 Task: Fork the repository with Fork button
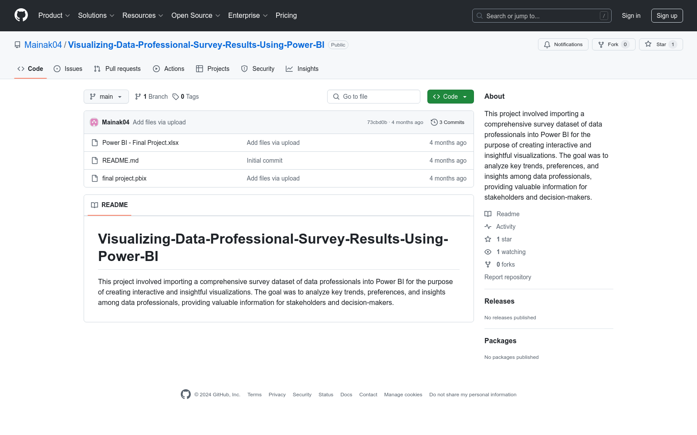pyautogui.click(x=613, y=44)
